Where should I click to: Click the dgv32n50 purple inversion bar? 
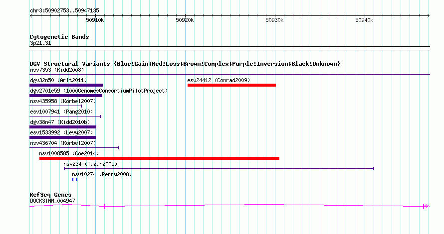(66, 85)
